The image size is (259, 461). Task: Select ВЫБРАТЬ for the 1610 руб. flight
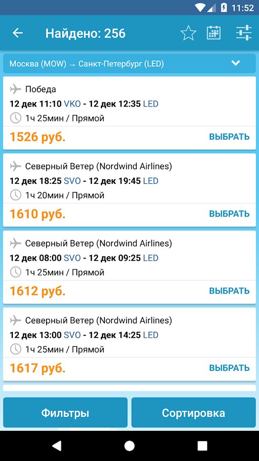coord(229,214)
